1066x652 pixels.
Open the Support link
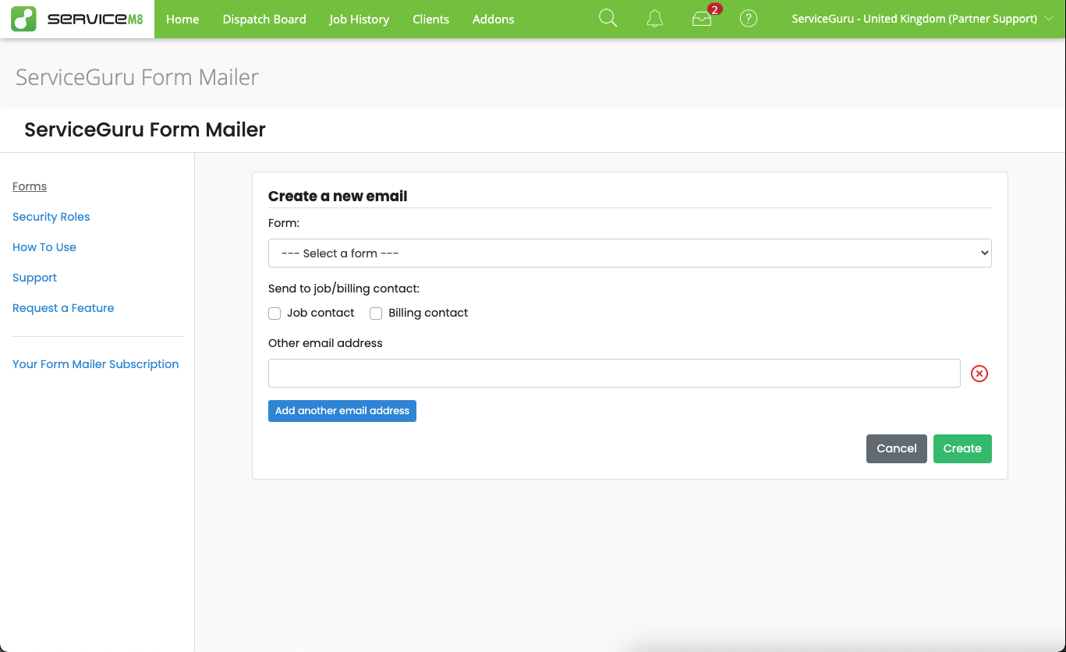point(35,278)
